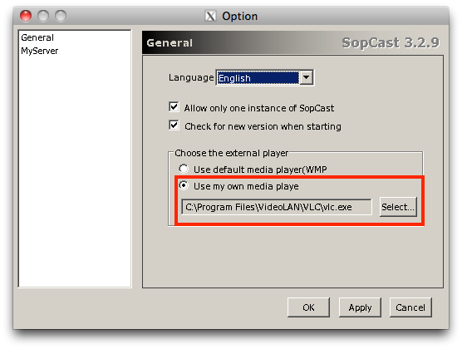Click the VLC executable path text field
Screen dimensions: 462x349
277,207
